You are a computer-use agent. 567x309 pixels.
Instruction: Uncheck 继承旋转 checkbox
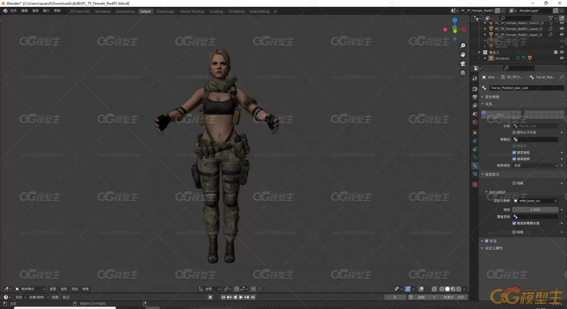pos(514,159)
